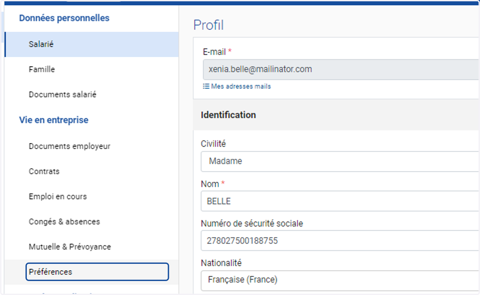Click the Numéro de sécurité sociale field

click(x=340, y=241)
